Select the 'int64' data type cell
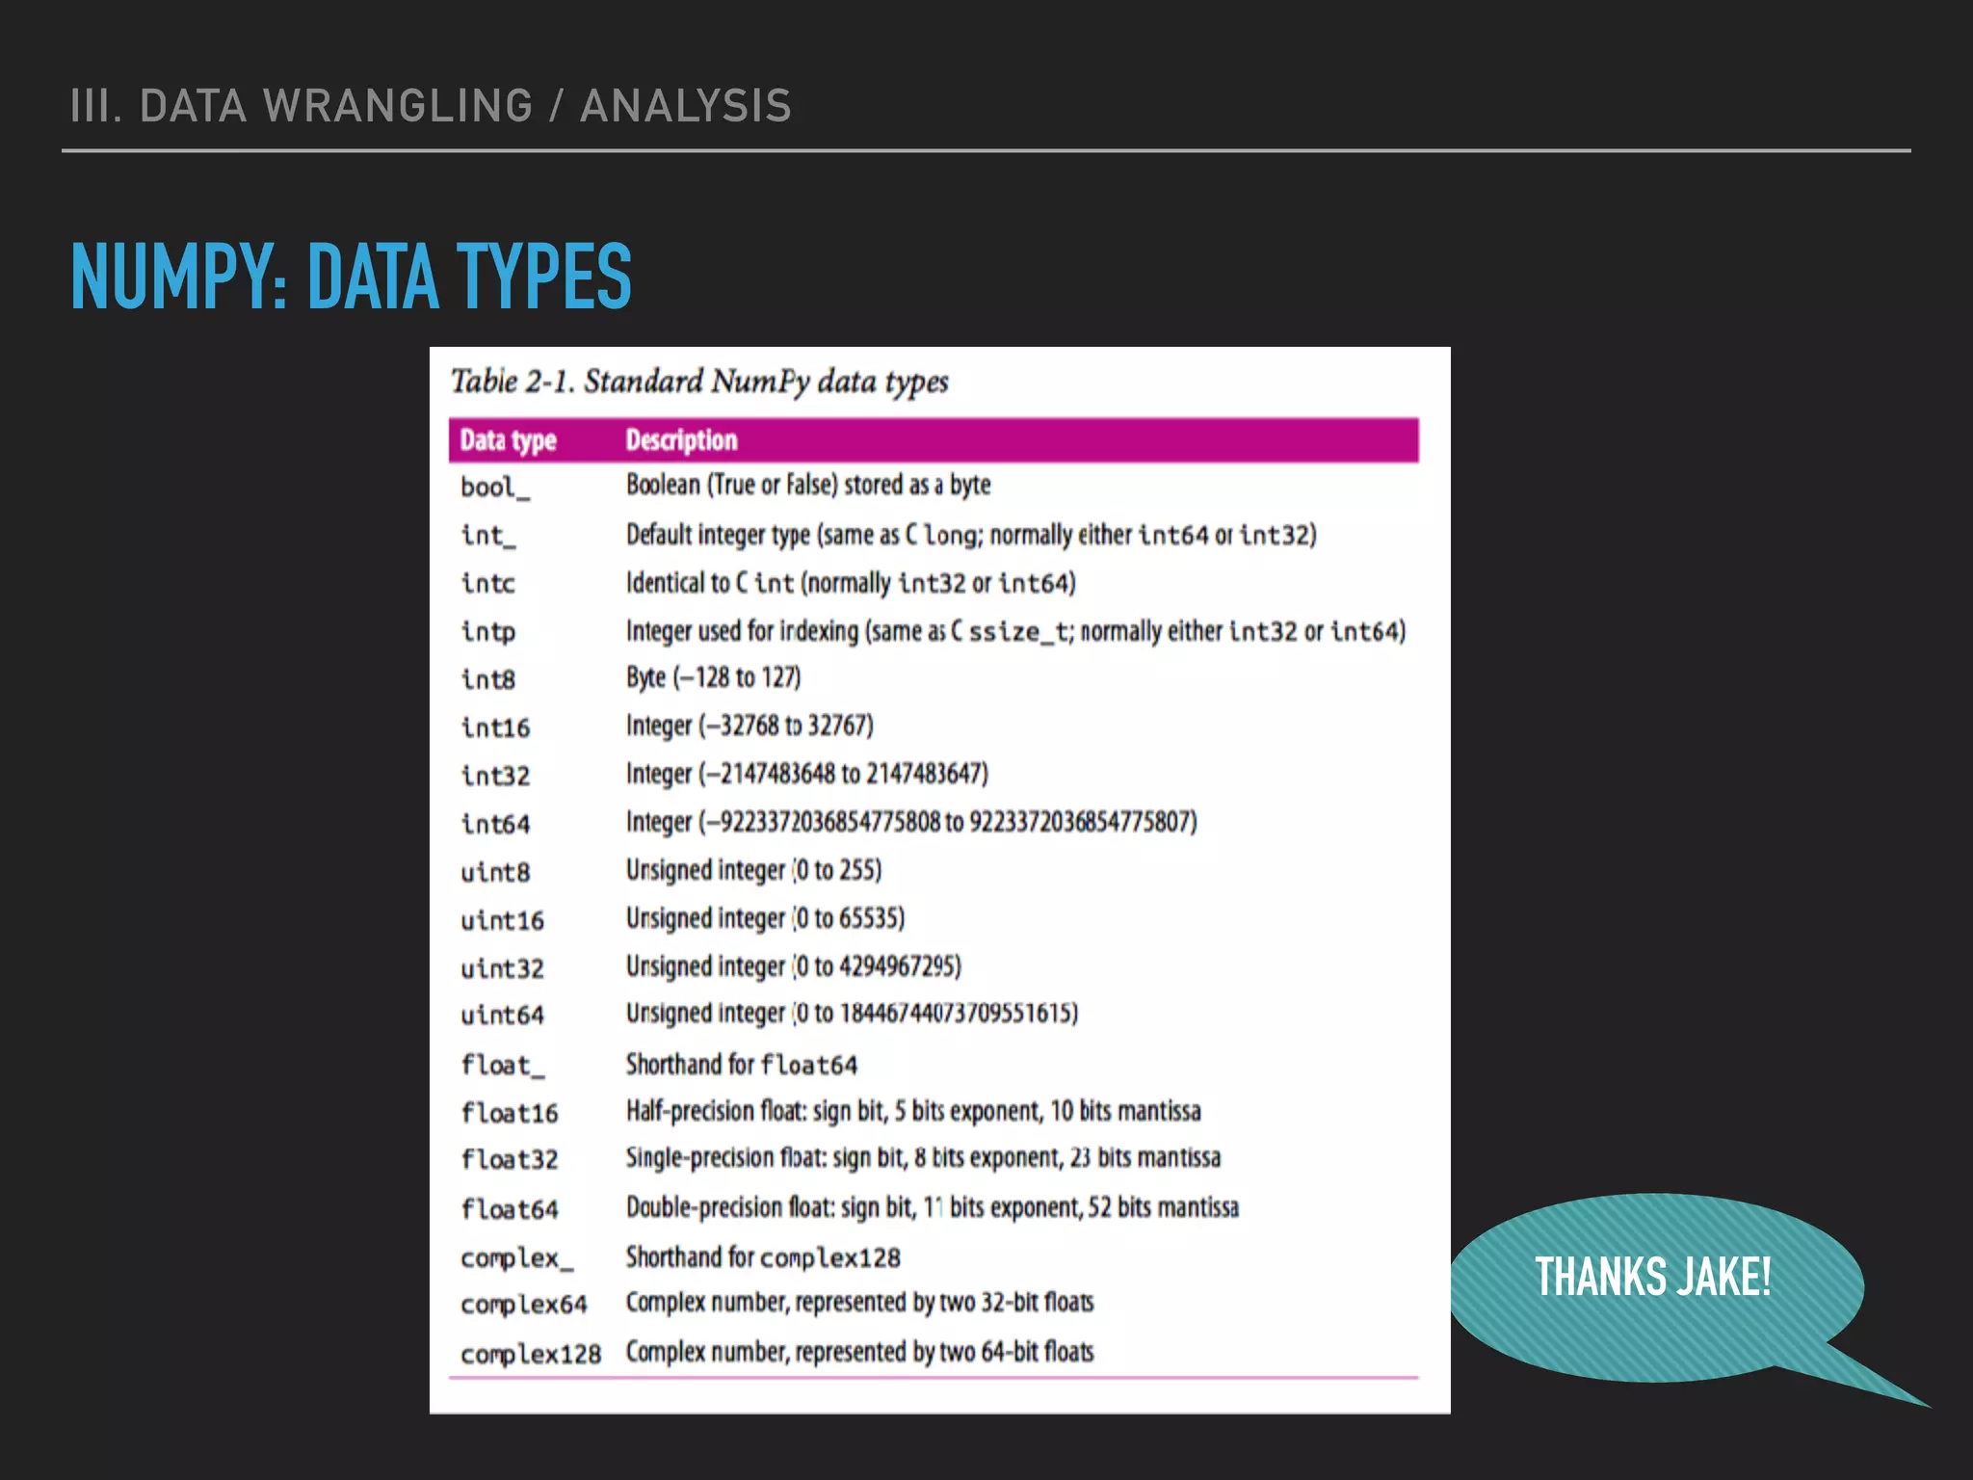1973x1480 pixels. coord(495,824)
